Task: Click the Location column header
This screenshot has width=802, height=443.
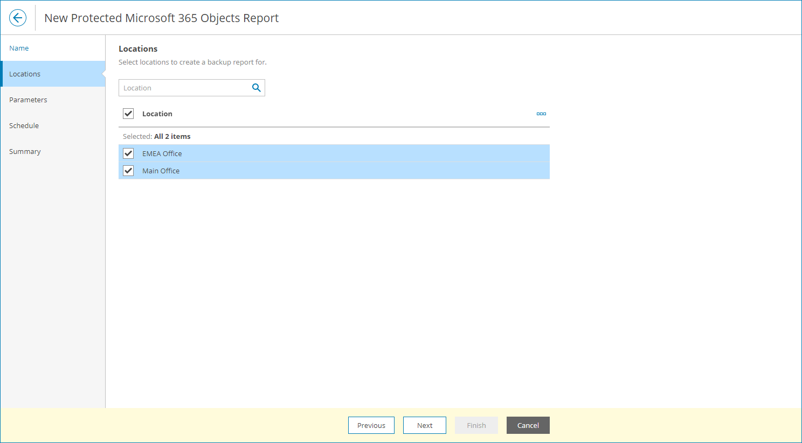Action: pyautogui.click(x=157, y=114)
